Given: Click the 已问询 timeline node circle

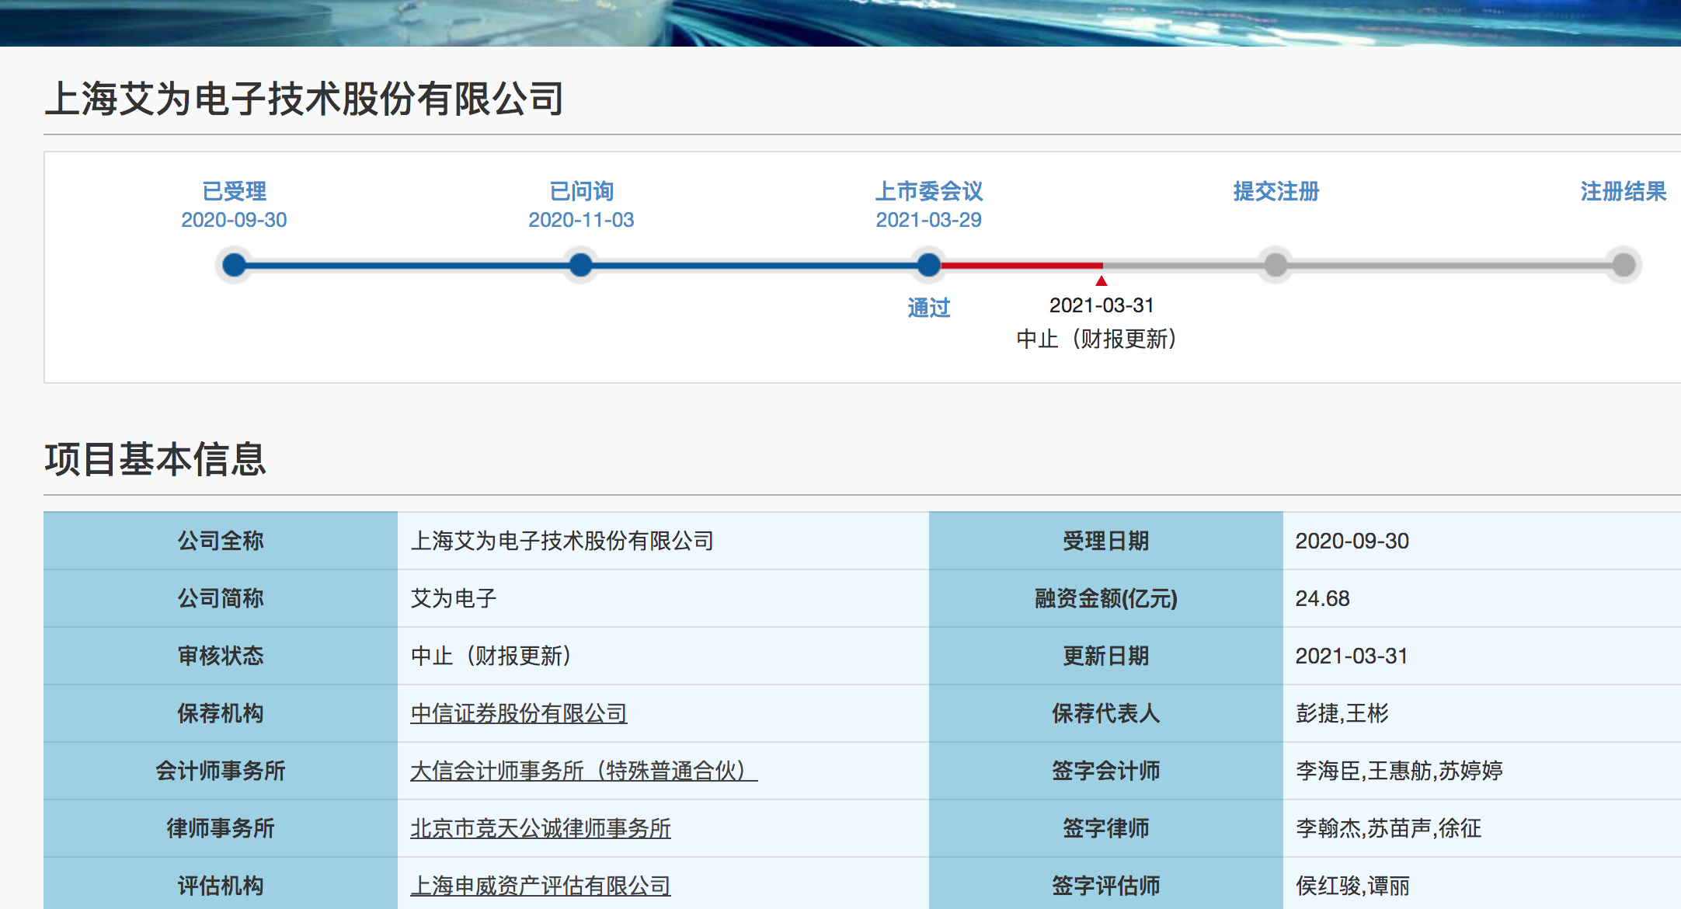Looking at the screenshot, I should (580, 266).
